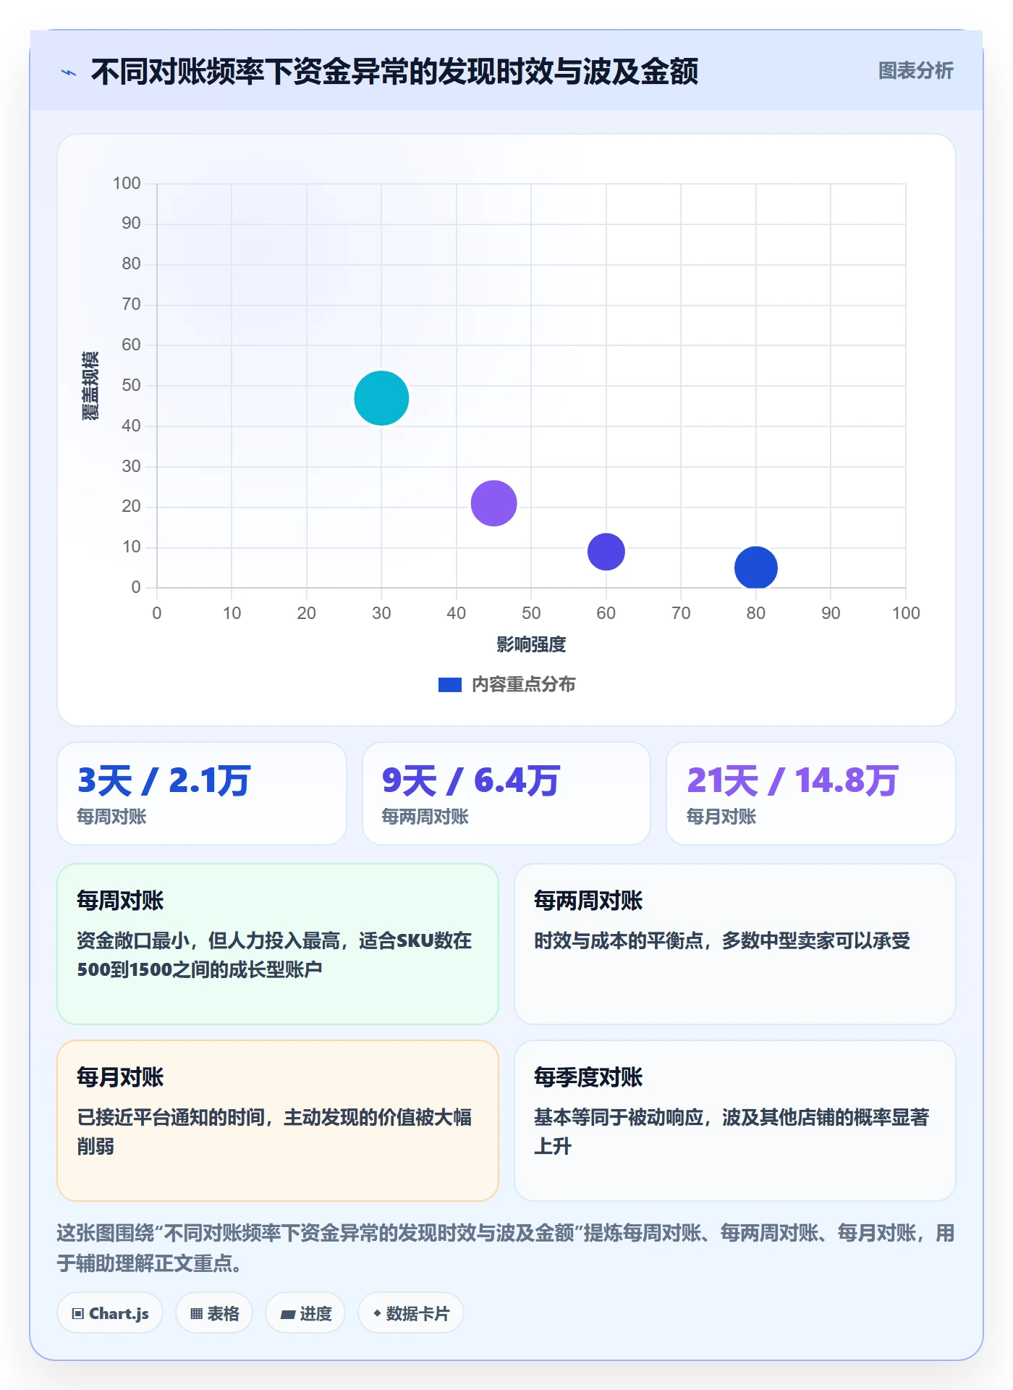Open the green 每周对账 description card heading

(120, 901)
